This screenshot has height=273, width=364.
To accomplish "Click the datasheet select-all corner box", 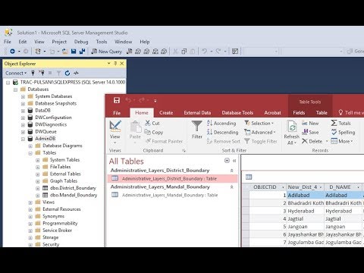I will click(x=246, y=187).
